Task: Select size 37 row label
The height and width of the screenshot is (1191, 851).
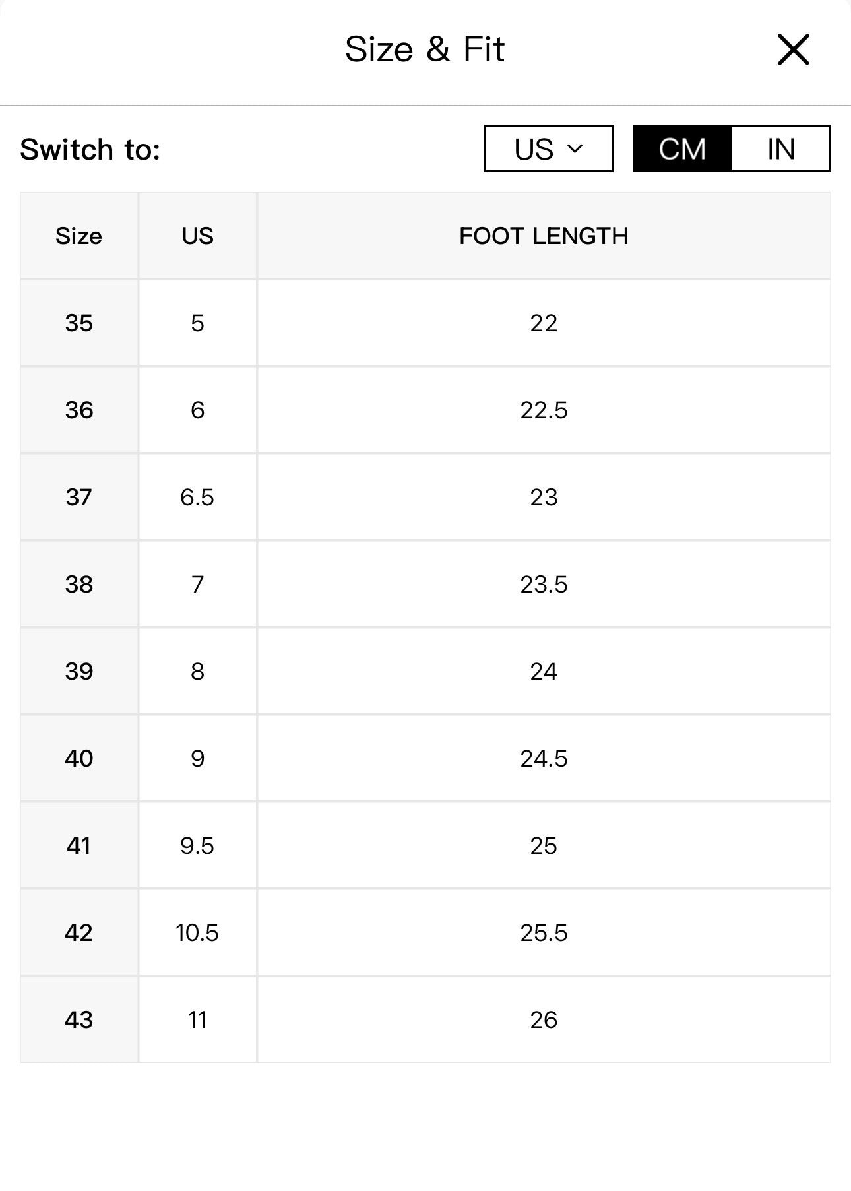Action: pos(79,497)
